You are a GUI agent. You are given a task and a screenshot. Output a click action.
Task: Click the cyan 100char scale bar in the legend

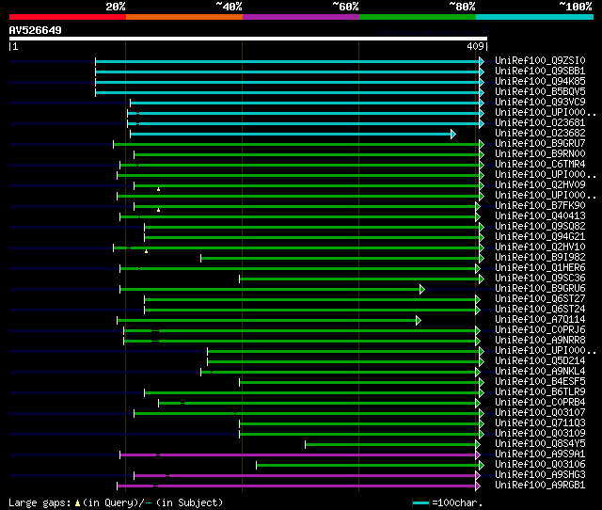pyautogui.click(x=420, y=502)
